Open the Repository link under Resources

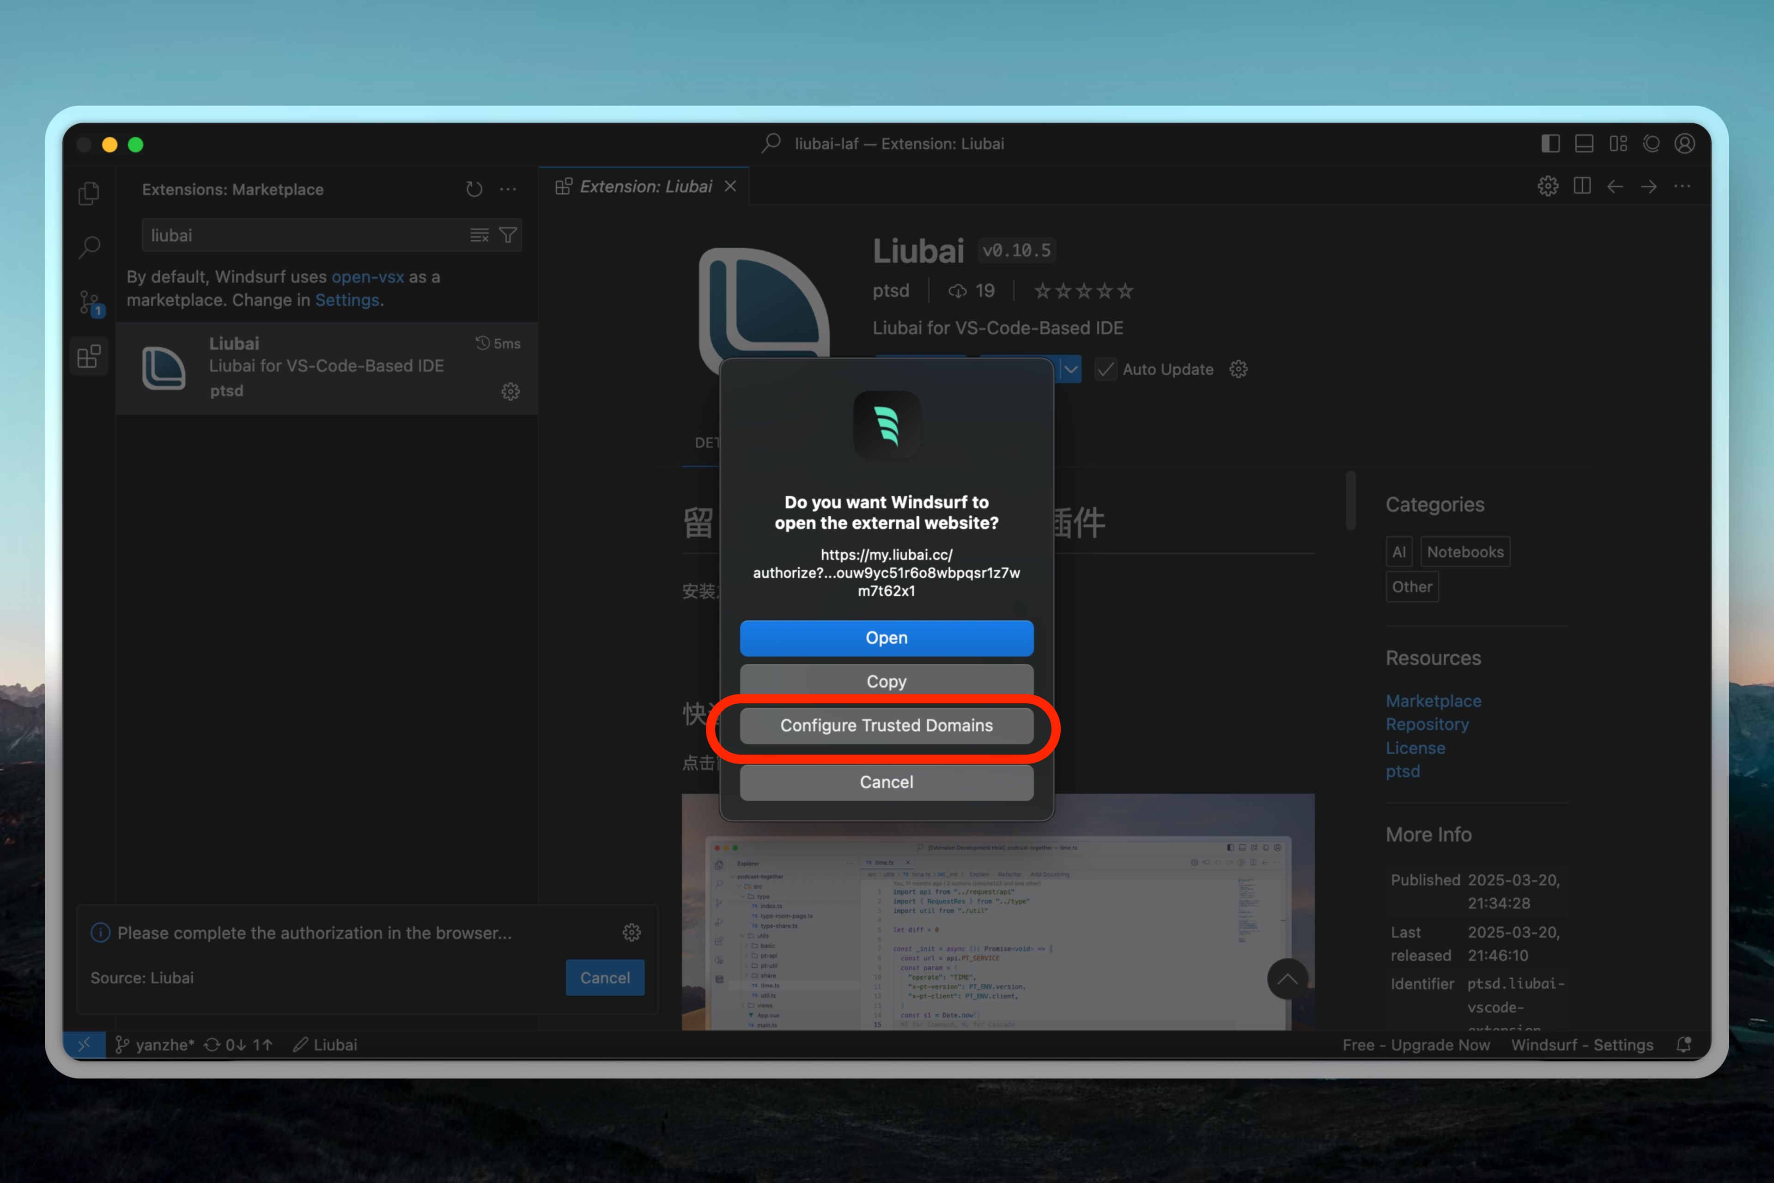click(1427, 724)
